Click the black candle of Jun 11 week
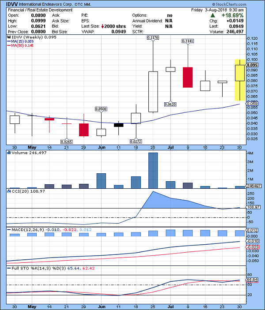The height and width of the screenshot is (310, 265). coord(119,125)
